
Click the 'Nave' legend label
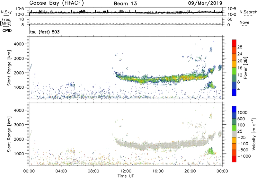tap(244, 22)
